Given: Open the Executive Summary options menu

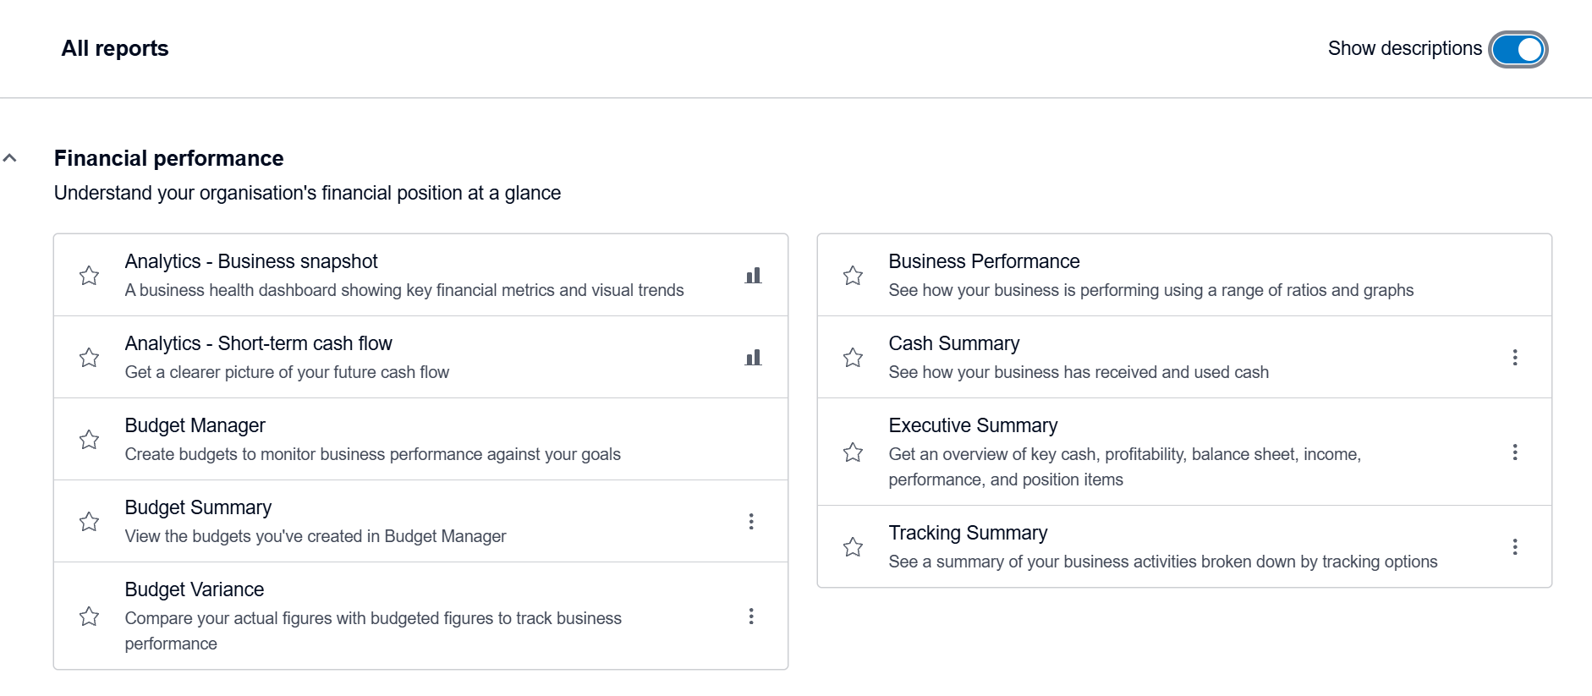Looking at the screenshot, I should point(1514,452).
